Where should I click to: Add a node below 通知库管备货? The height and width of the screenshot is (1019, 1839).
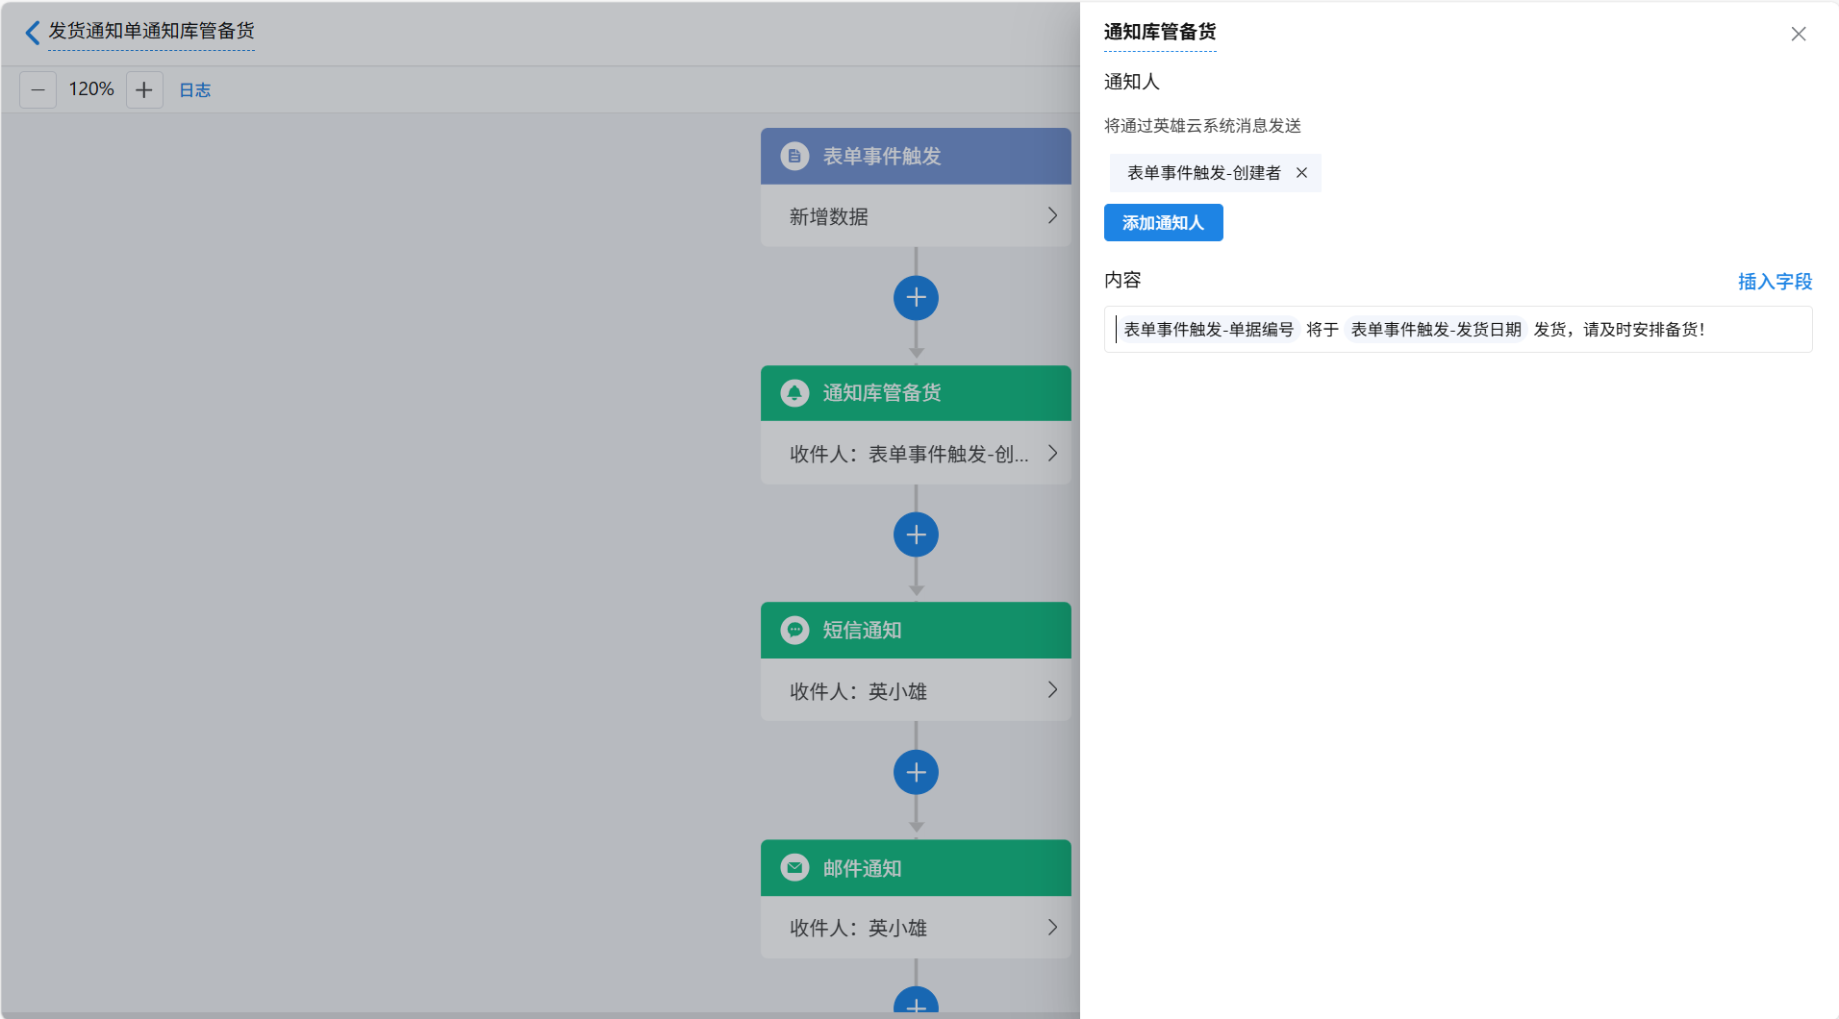(916, 535)
